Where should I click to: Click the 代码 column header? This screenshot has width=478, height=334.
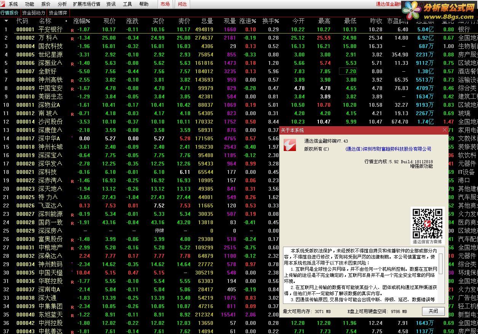click(22, 21)
